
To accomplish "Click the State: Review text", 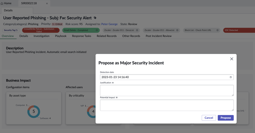I will coord(129,24).
